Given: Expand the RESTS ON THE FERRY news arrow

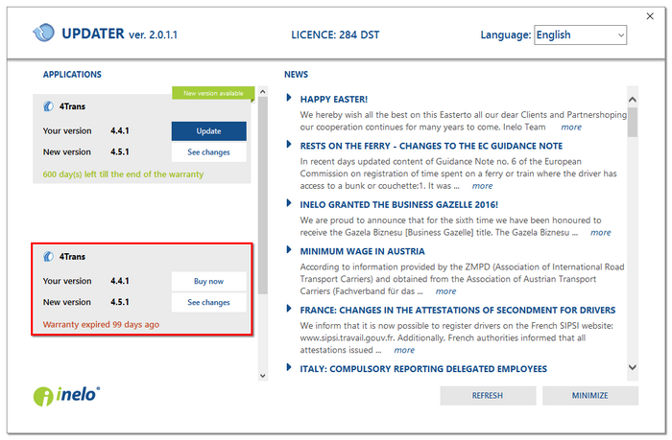Looking at the screenshot, I should (x=289, y=145).
